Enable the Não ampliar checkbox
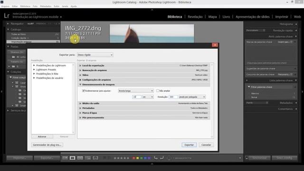The width and height of the screenshot is (304, 171). click(x=158, y=91)
